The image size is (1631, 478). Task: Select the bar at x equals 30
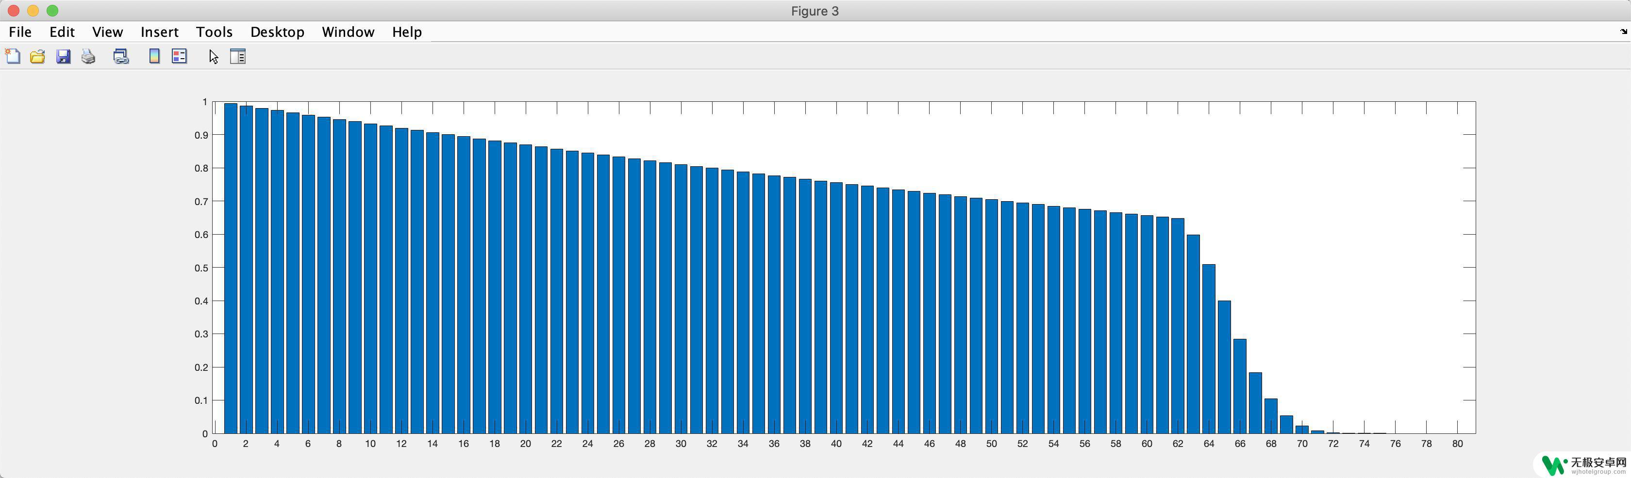(x=681, y=299)
